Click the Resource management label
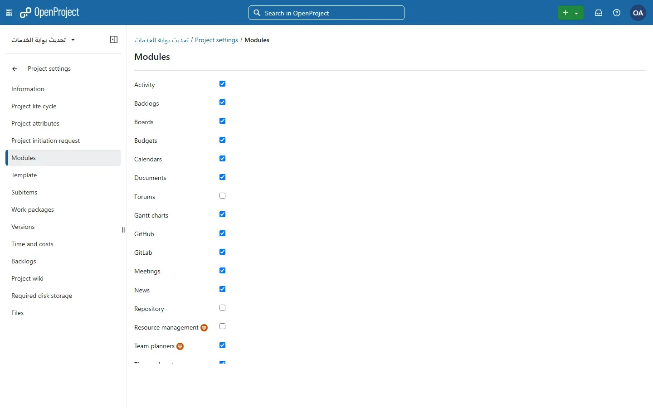This screenshot has width=653, height=408. (x=166, y=328)
